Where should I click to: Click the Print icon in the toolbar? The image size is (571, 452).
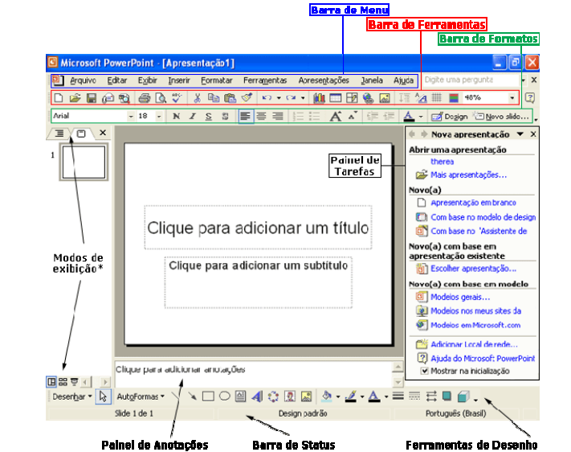click(145, 98)
